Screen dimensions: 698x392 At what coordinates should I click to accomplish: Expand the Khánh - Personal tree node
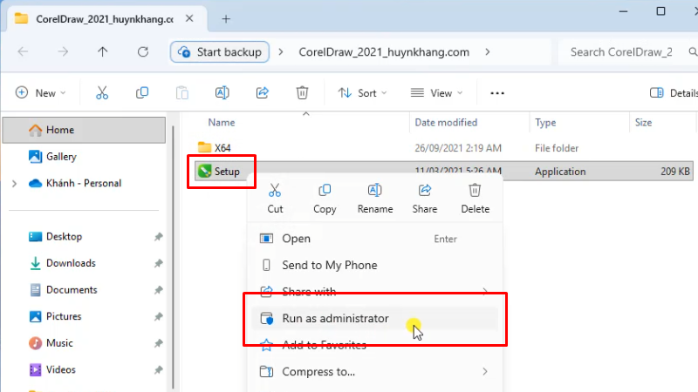14,184
